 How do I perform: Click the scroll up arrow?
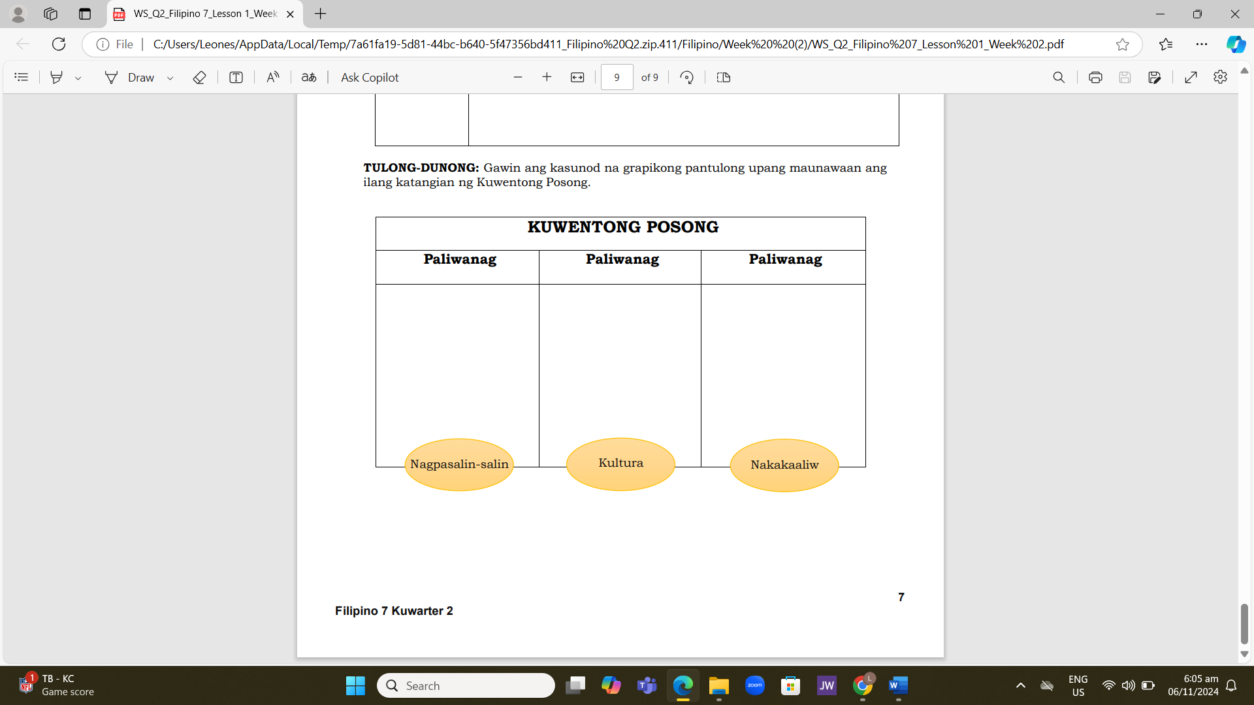click(x=1244, y=70)
